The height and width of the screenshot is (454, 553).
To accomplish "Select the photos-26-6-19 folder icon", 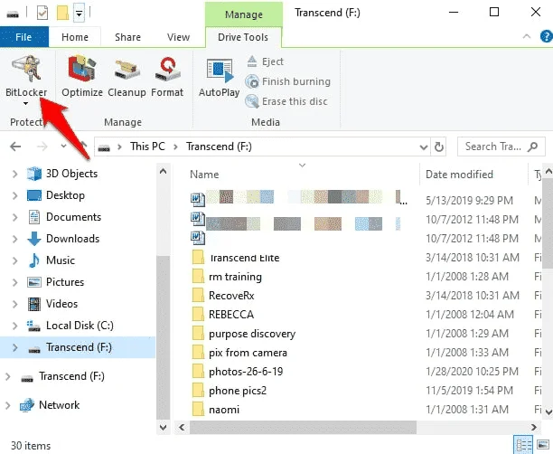I will click(x=198, y=372).
